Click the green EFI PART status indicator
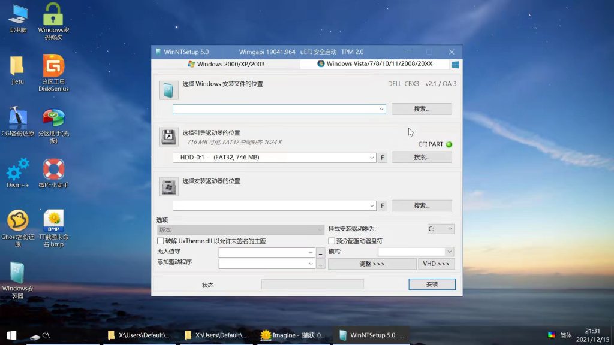 (x=449, y=144)
